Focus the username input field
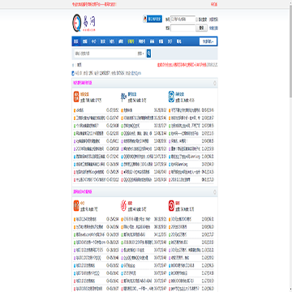Image resolution: width=292 pixels, height=292 pixels. click(x=182, y=19)
